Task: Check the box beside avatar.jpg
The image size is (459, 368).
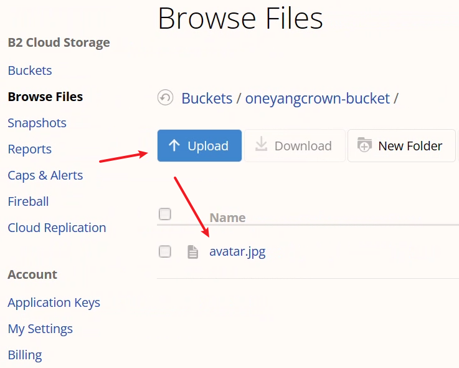Action: pos(165,252)
